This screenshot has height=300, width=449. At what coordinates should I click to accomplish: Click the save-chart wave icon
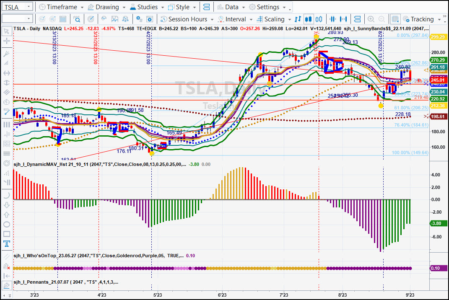coord(114,19)
